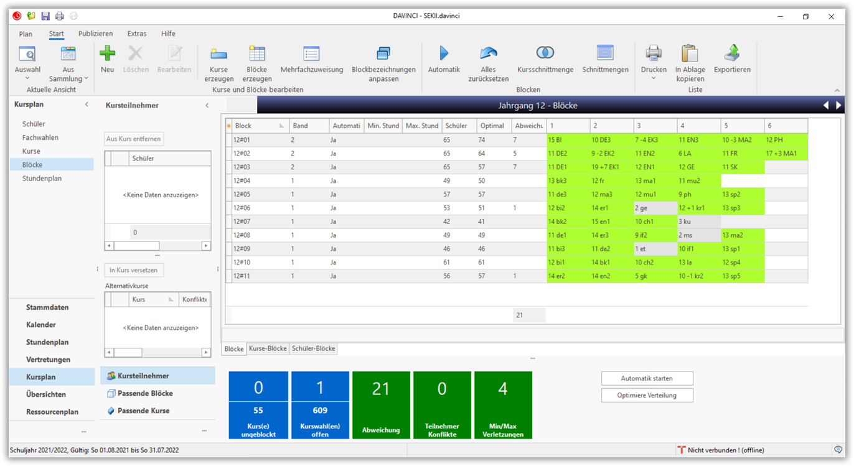The width and height of the screenshot is (854, 466).
Task: Open the Drucken dropdown menu
Action: 653,78
